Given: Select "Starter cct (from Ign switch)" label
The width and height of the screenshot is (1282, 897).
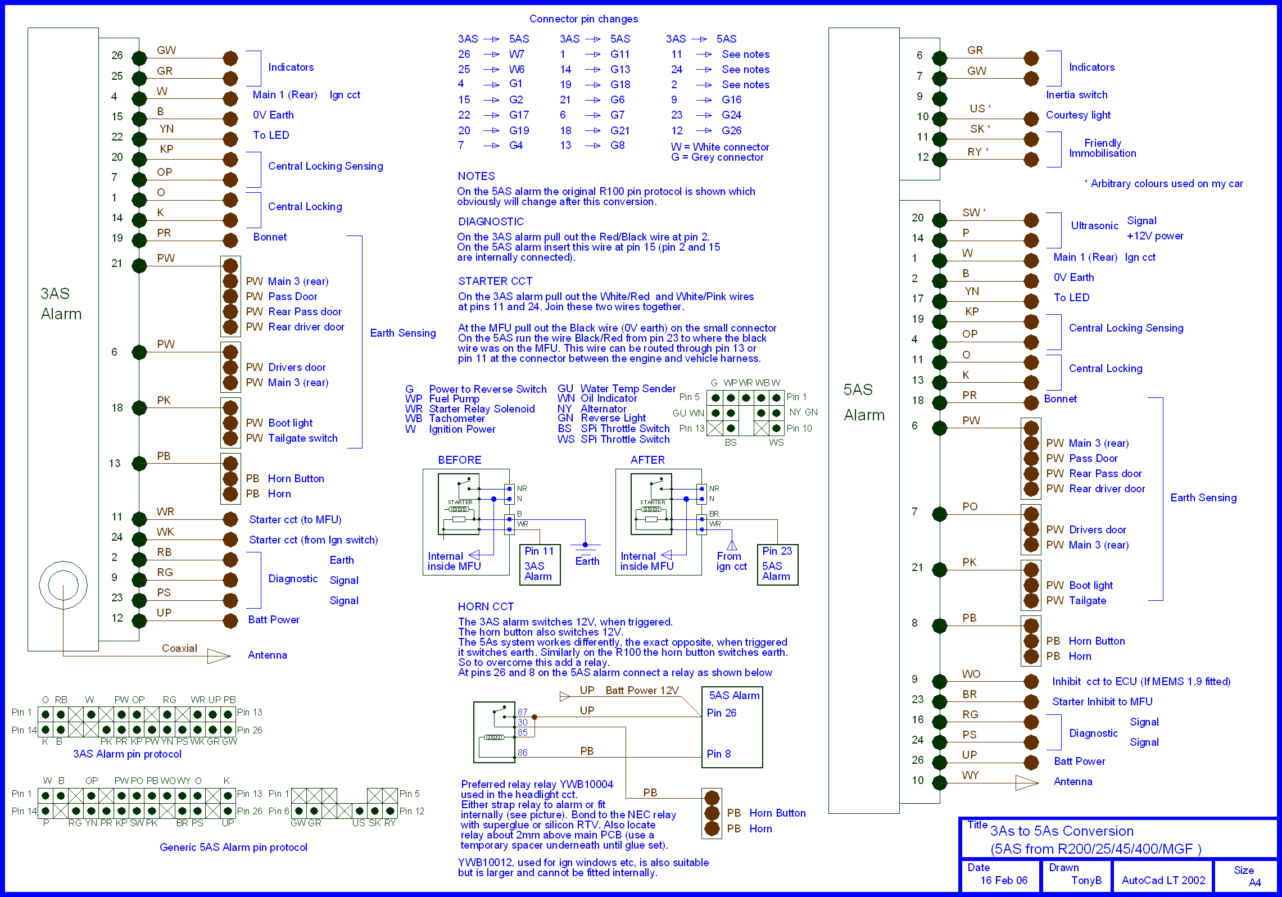Looking at the screenshot, I should 313,540.
